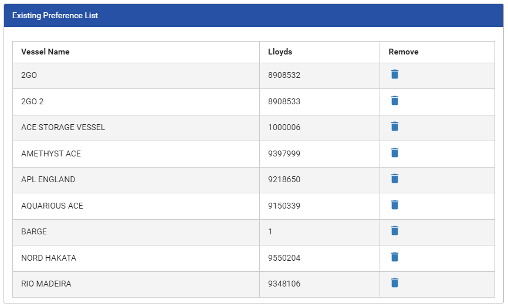Click the AQUARIOUS ACE remove icon

coord(395,205)
